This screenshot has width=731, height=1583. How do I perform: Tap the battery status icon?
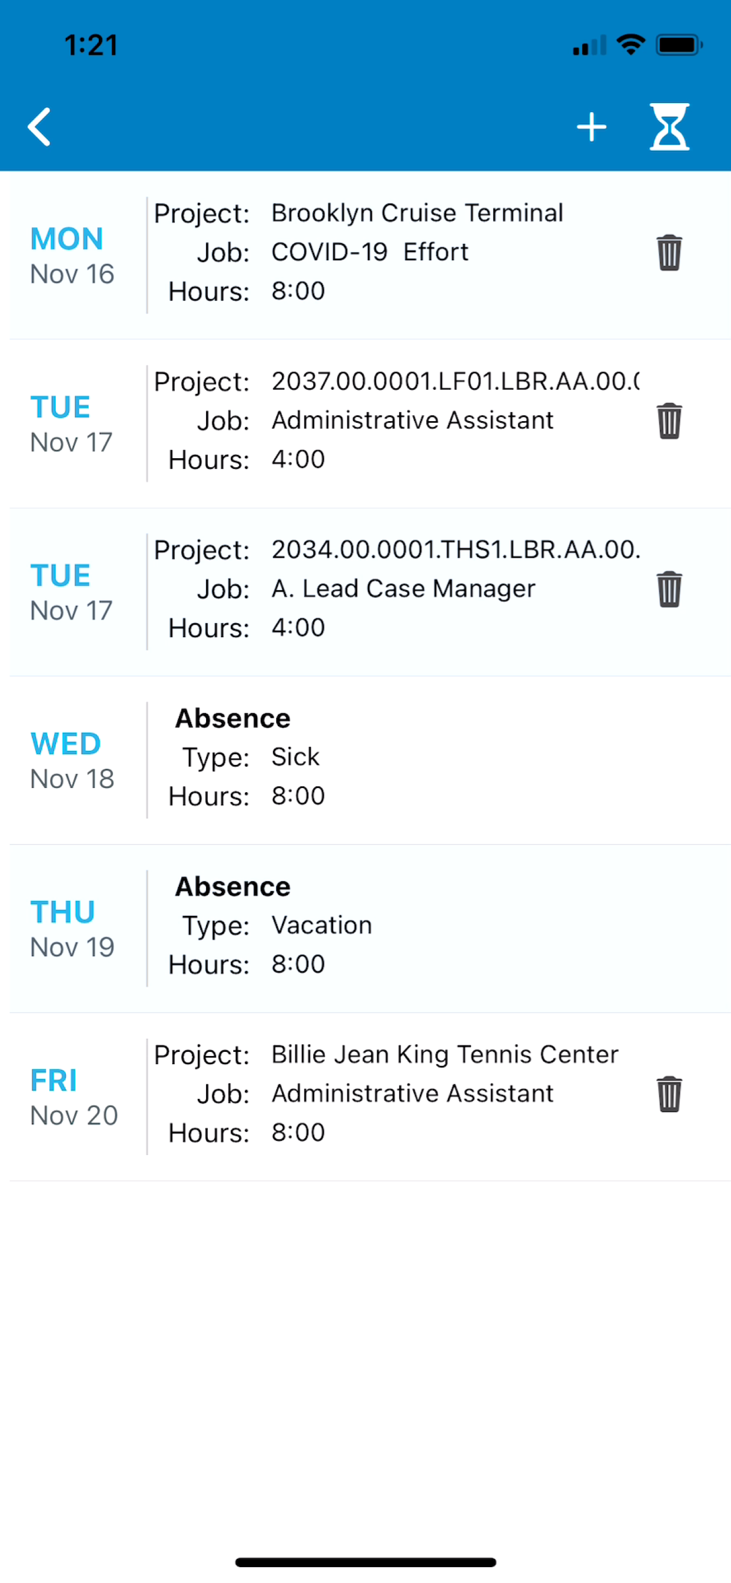coord(679,45)
